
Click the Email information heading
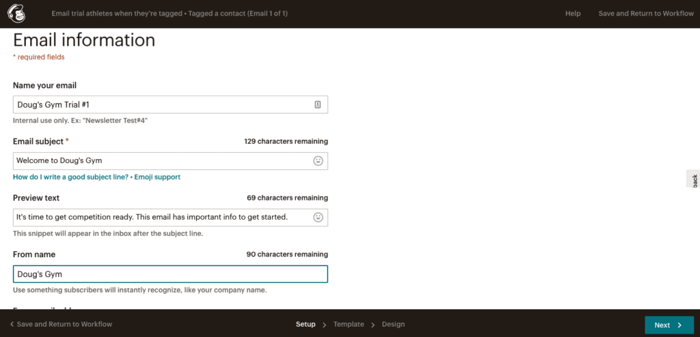(x=84, y=40)
